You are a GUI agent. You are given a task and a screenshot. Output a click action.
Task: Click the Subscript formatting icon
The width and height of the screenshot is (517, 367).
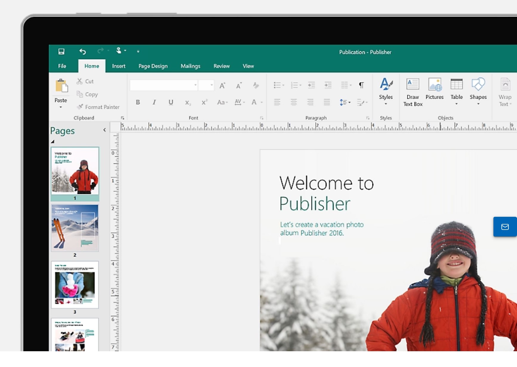point(188,103)
